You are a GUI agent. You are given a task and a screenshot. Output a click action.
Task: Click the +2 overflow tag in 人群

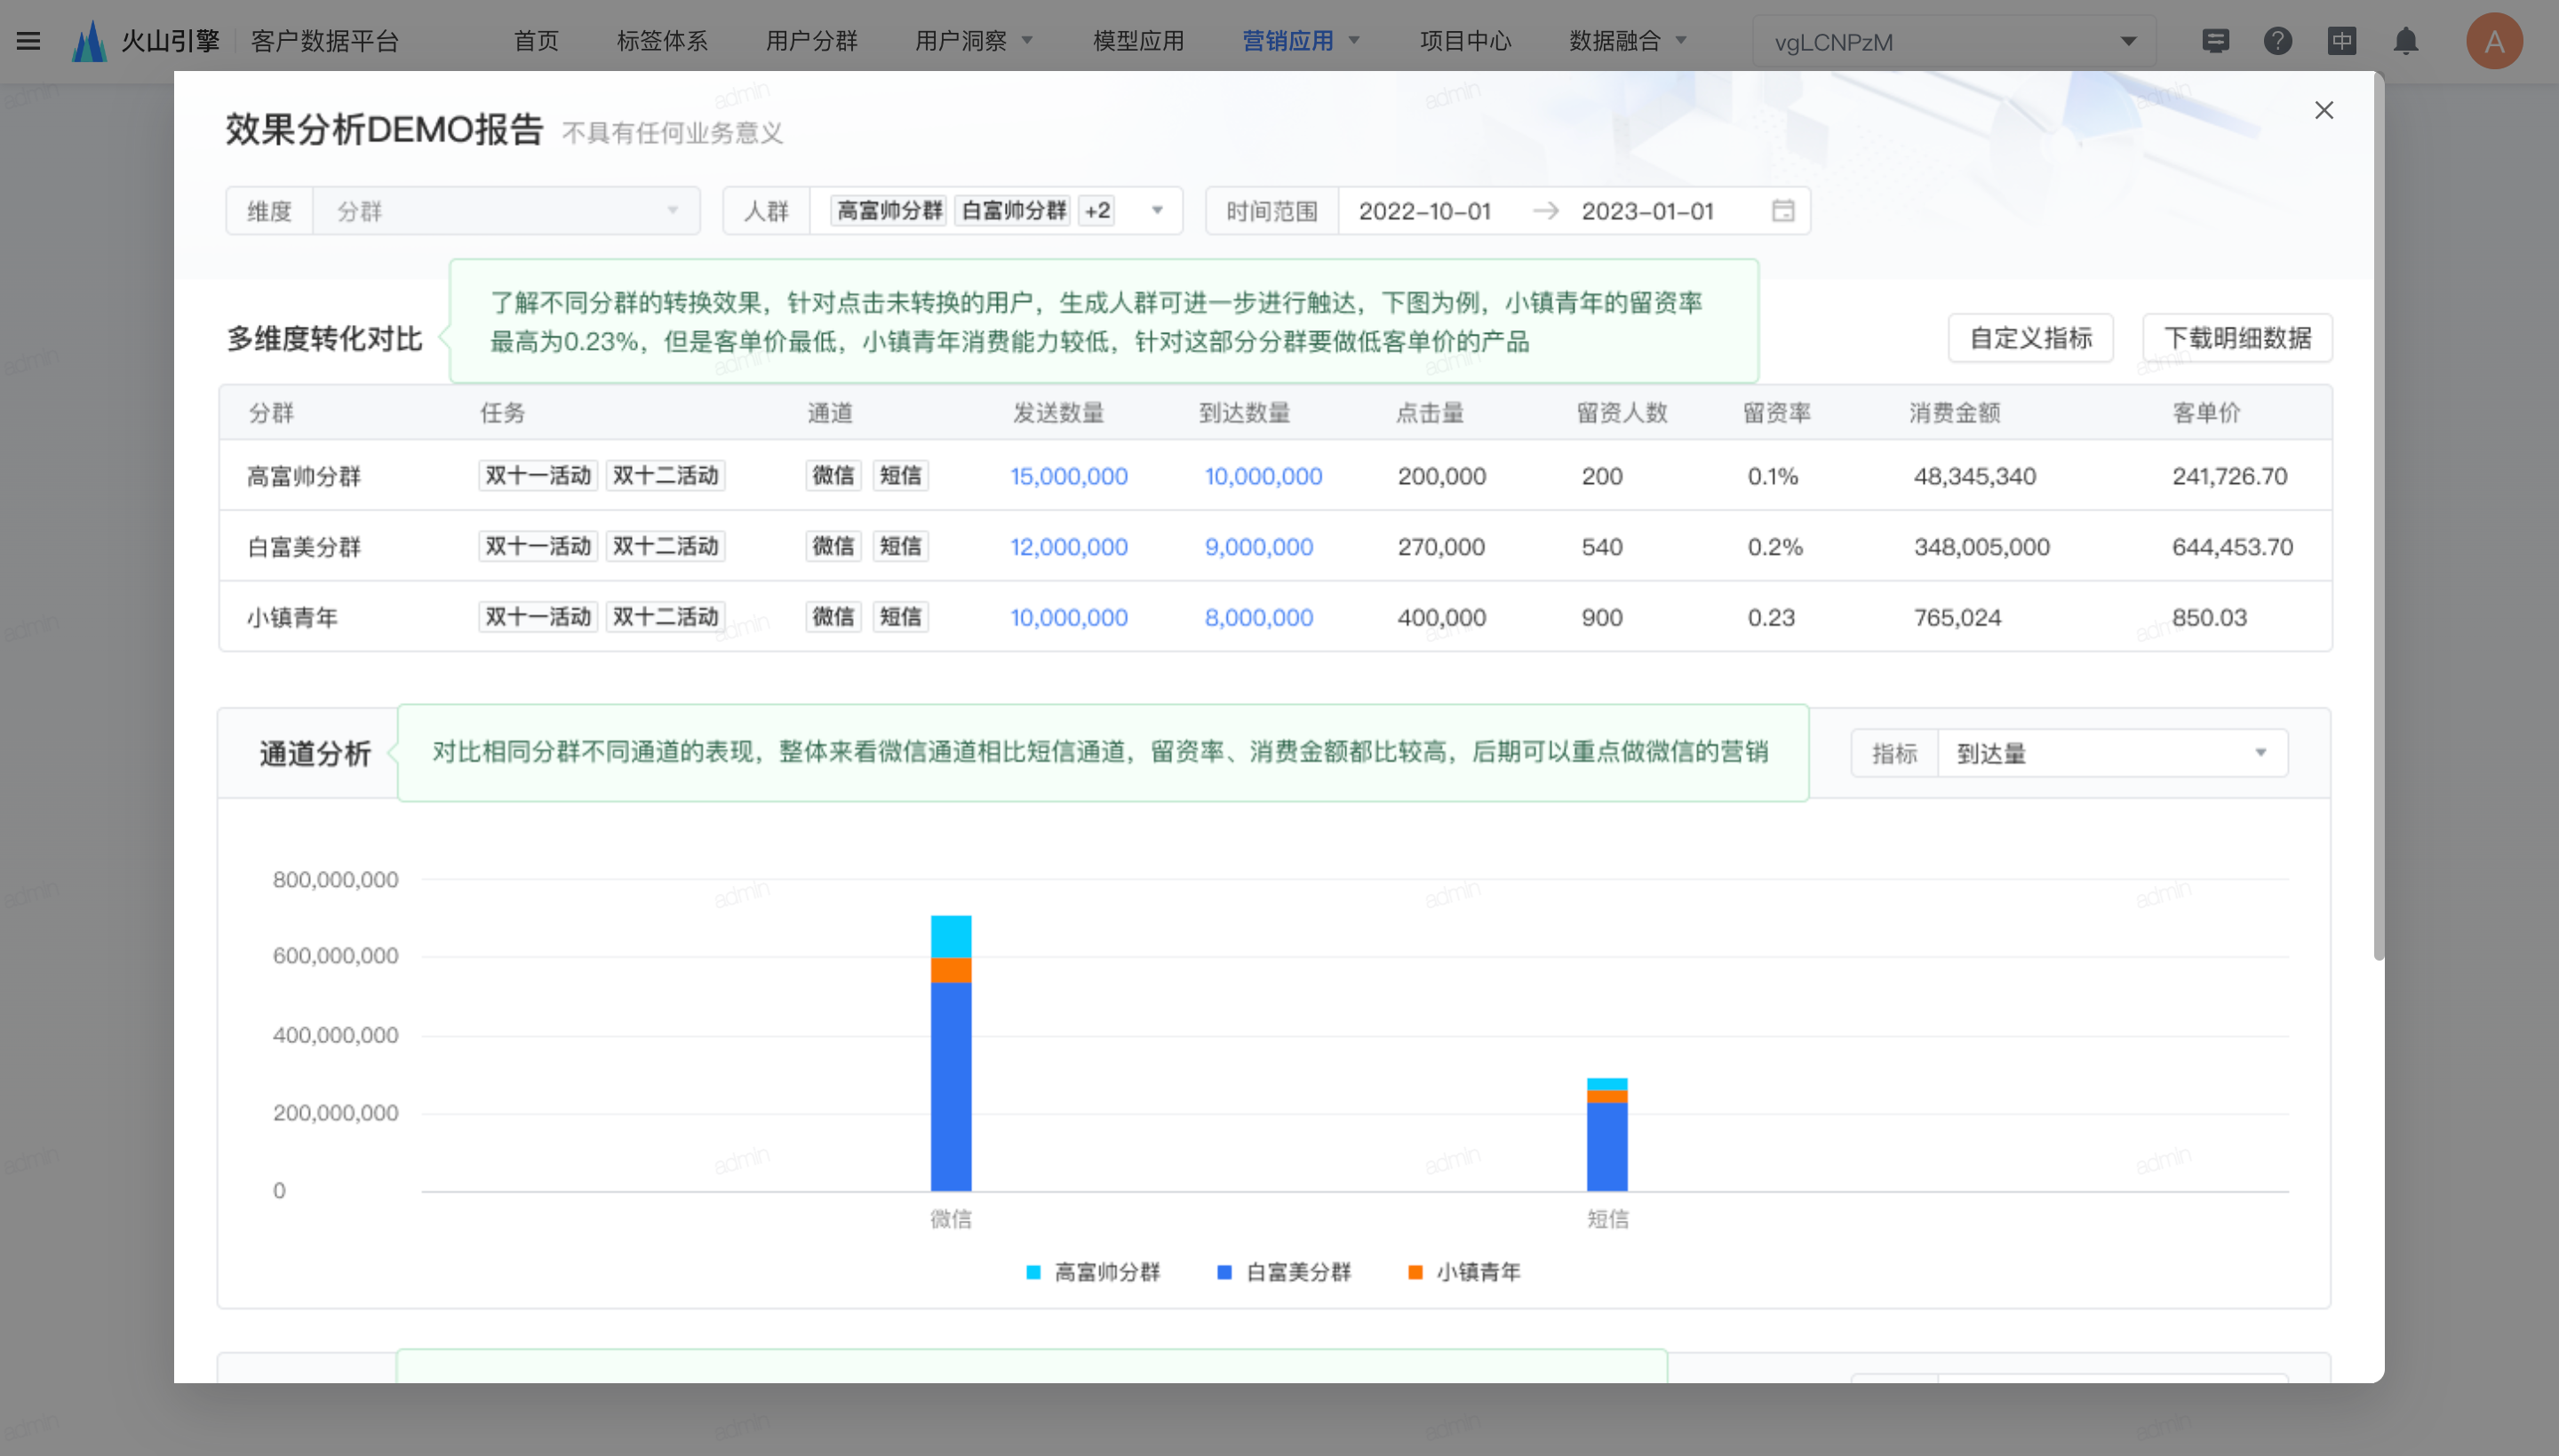[x=1096, y=211]
